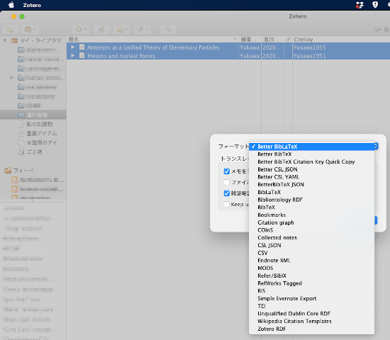This screenshot has height=340, width=390.
Task: Choose Wikipedia Citation Templates format
Action: pyautogui.click(x=311, y=321)
